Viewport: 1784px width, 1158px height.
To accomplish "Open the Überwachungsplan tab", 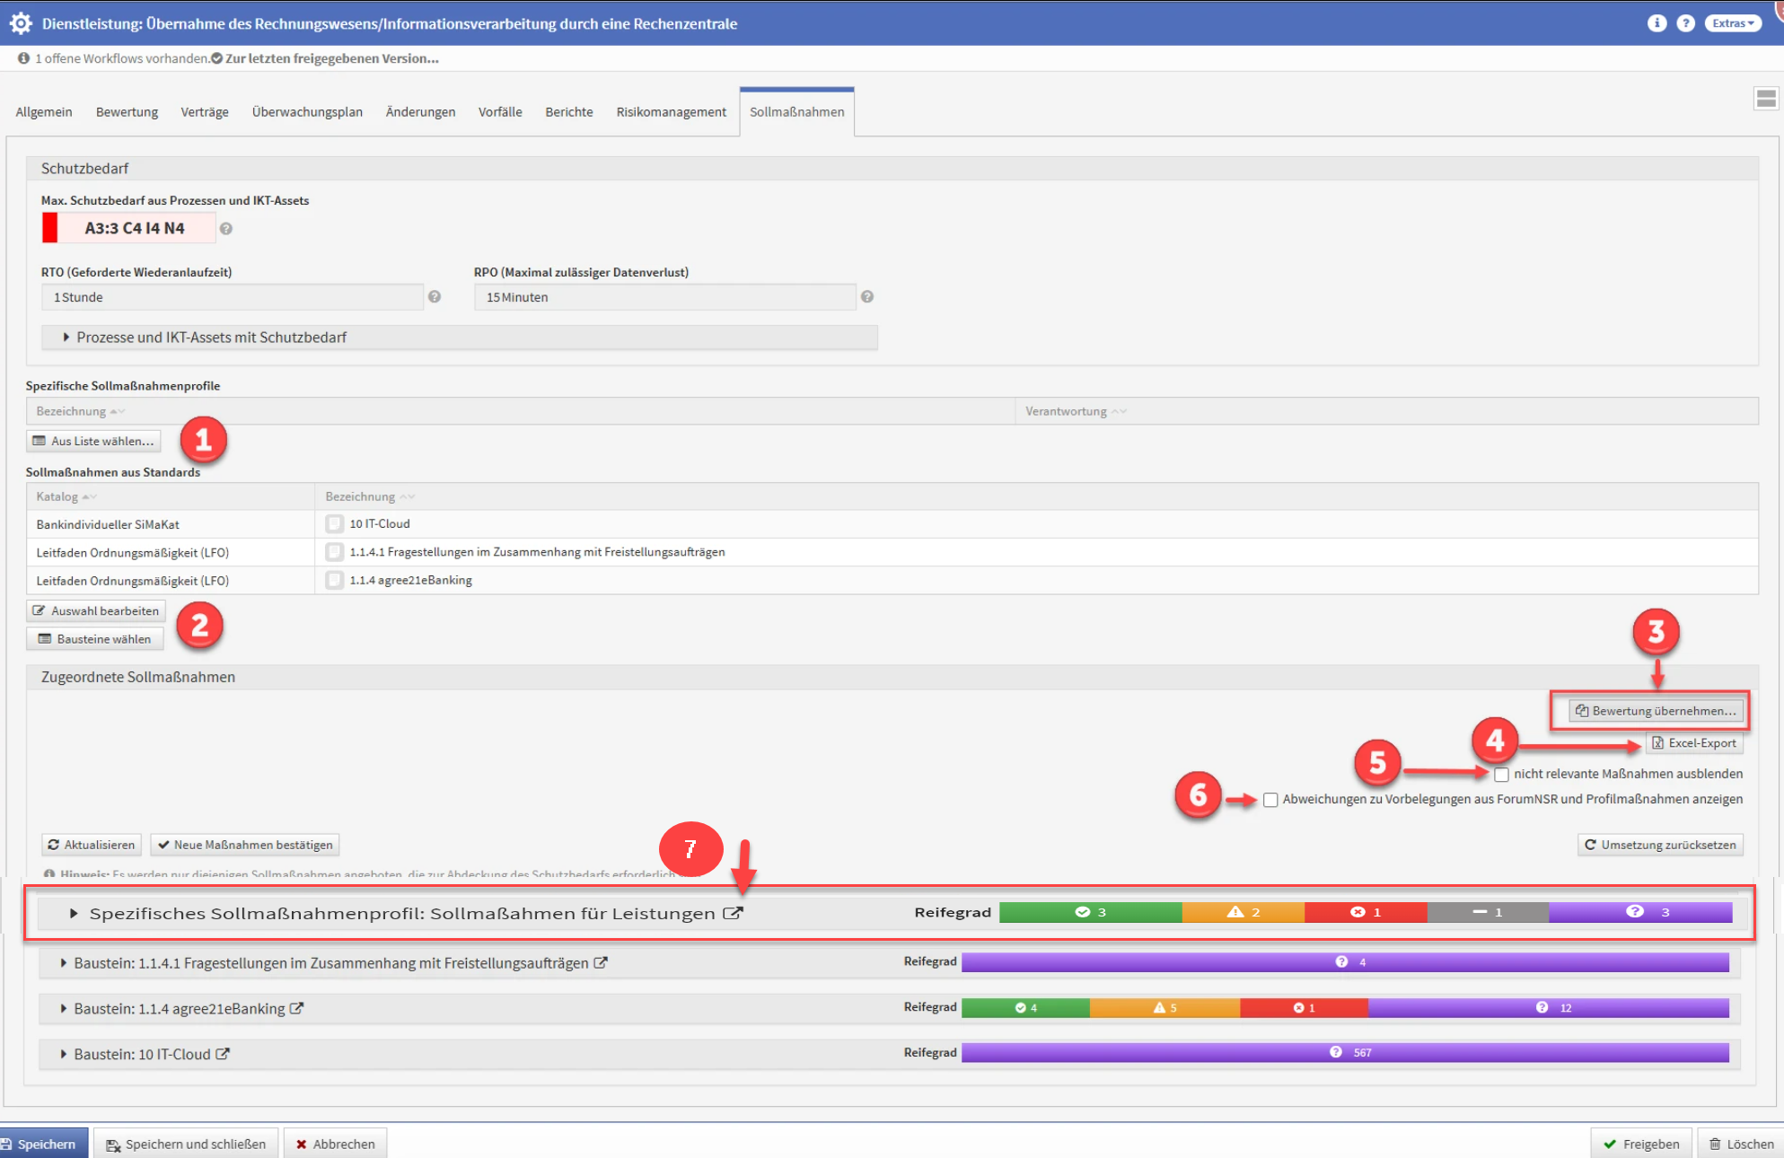I will click(307, 112).
